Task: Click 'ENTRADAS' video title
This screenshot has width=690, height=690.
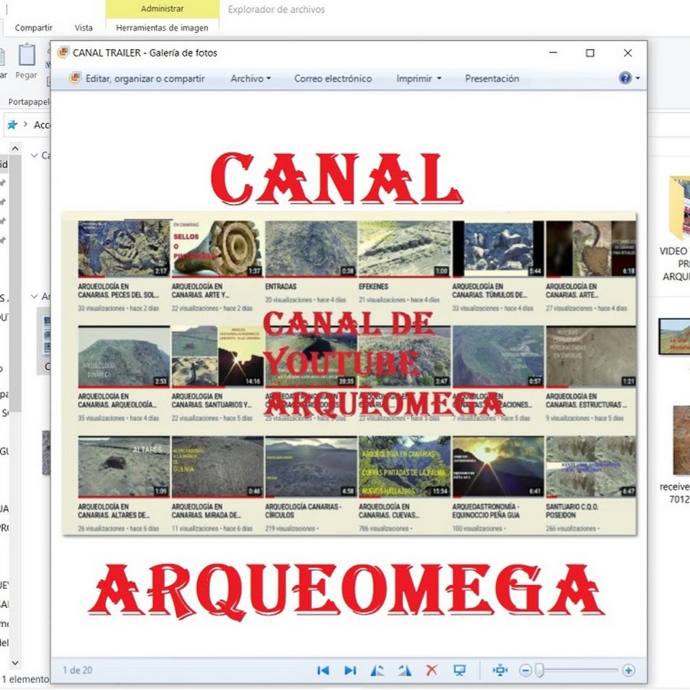Action: click(281, 287)
